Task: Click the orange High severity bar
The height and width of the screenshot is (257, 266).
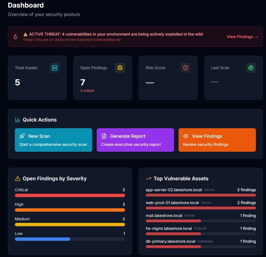Action: click(70, 210)
